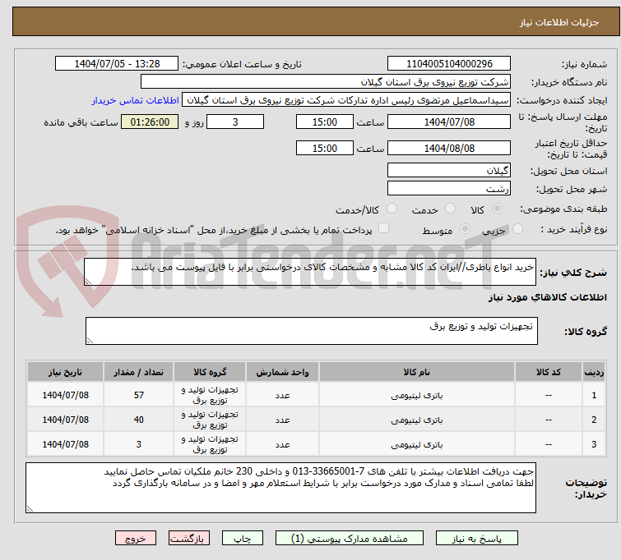Click the شماره نیاز number field
Screen dimensions: 621x560
coord(448,64)
